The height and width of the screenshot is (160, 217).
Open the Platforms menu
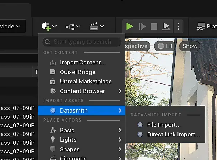[207, 26]
